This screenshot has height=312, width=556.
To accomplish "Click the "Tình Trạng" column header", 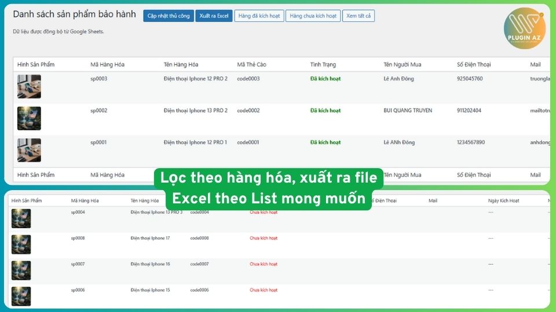I will (x=323, y=65).
